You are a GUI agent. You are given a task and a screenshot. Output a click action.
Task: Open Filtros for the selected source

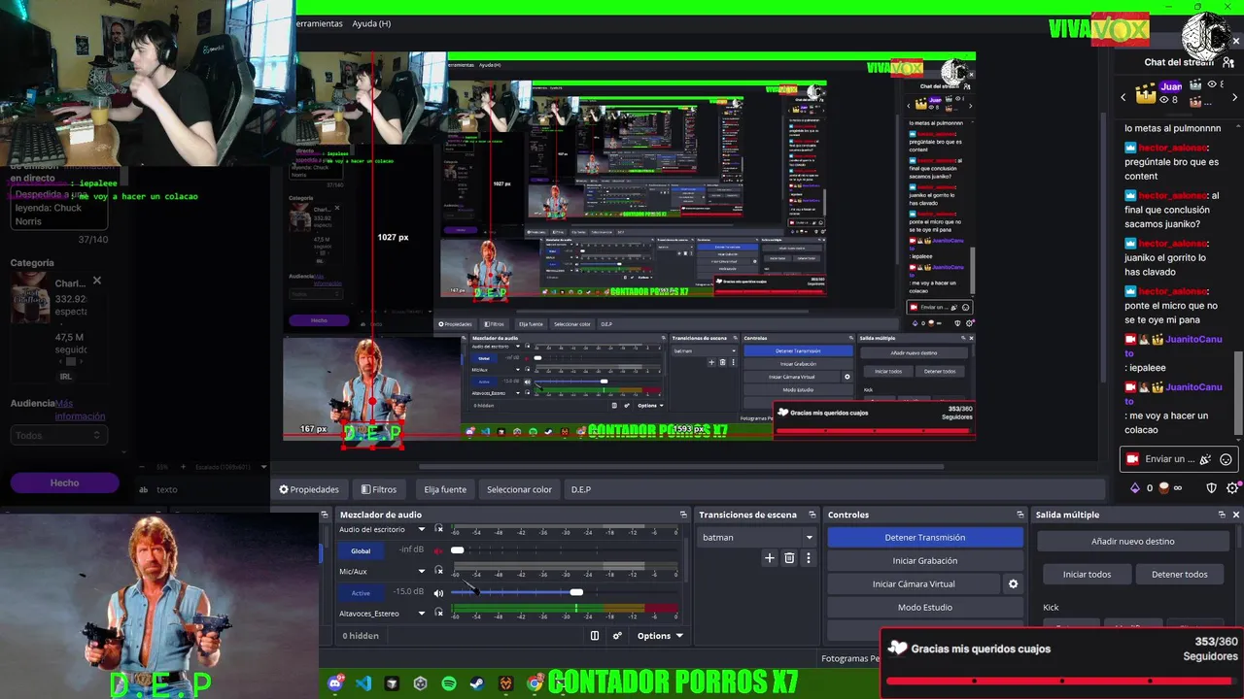379,489
